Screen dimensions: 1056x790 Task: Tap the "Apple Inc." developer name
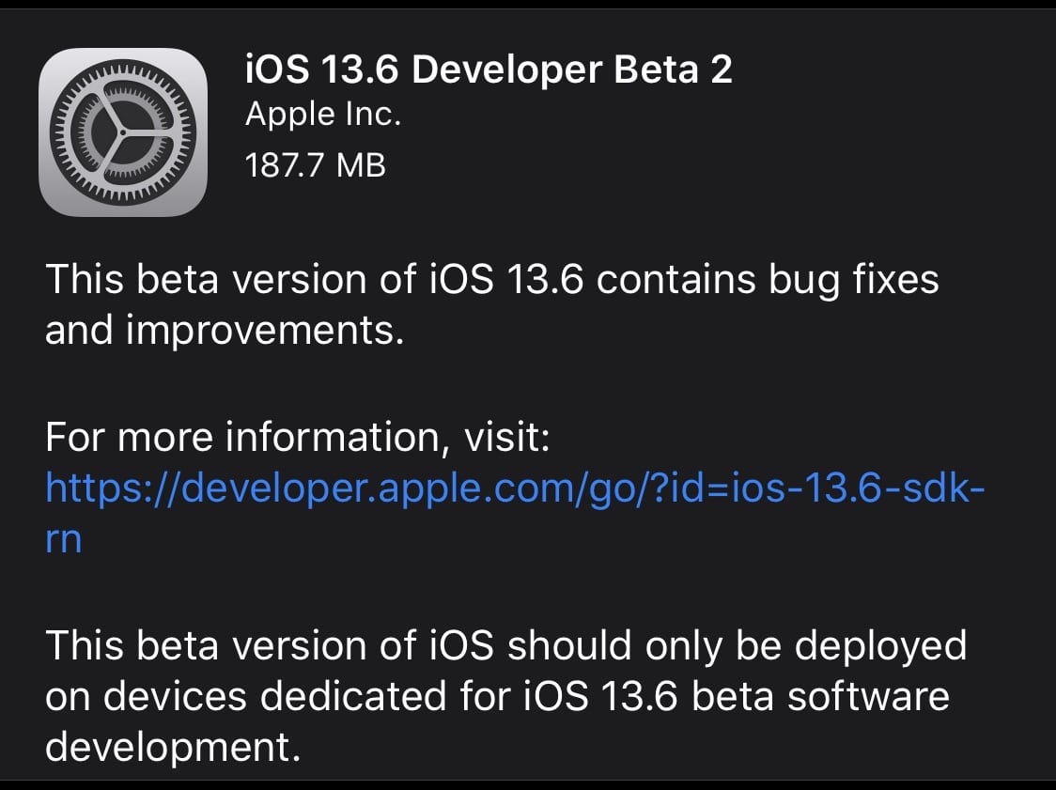pos(323,115)
